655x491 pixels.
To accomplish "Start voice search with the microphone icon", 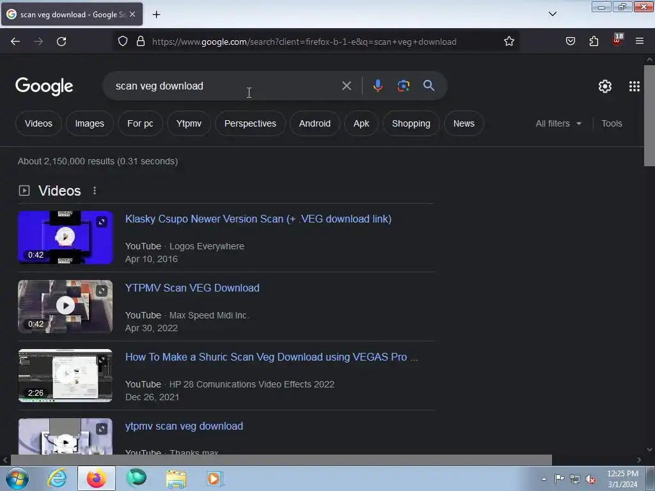I will click(x=377, y=86).
